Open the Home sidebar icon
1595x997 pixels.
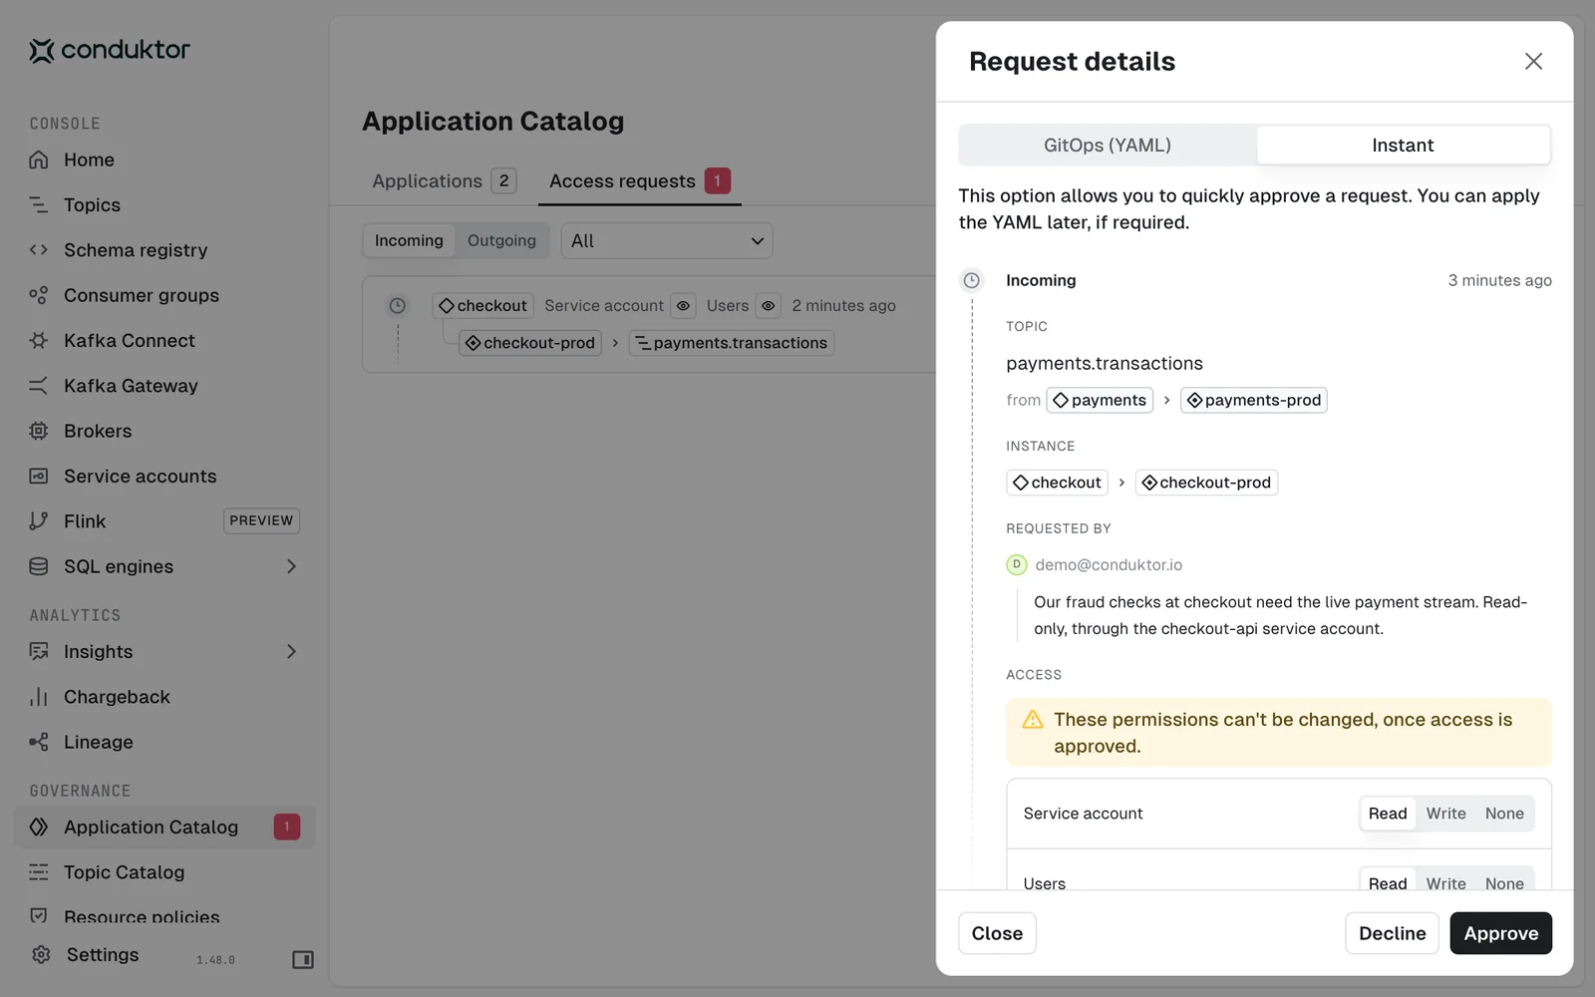click(x=39, y=160)
